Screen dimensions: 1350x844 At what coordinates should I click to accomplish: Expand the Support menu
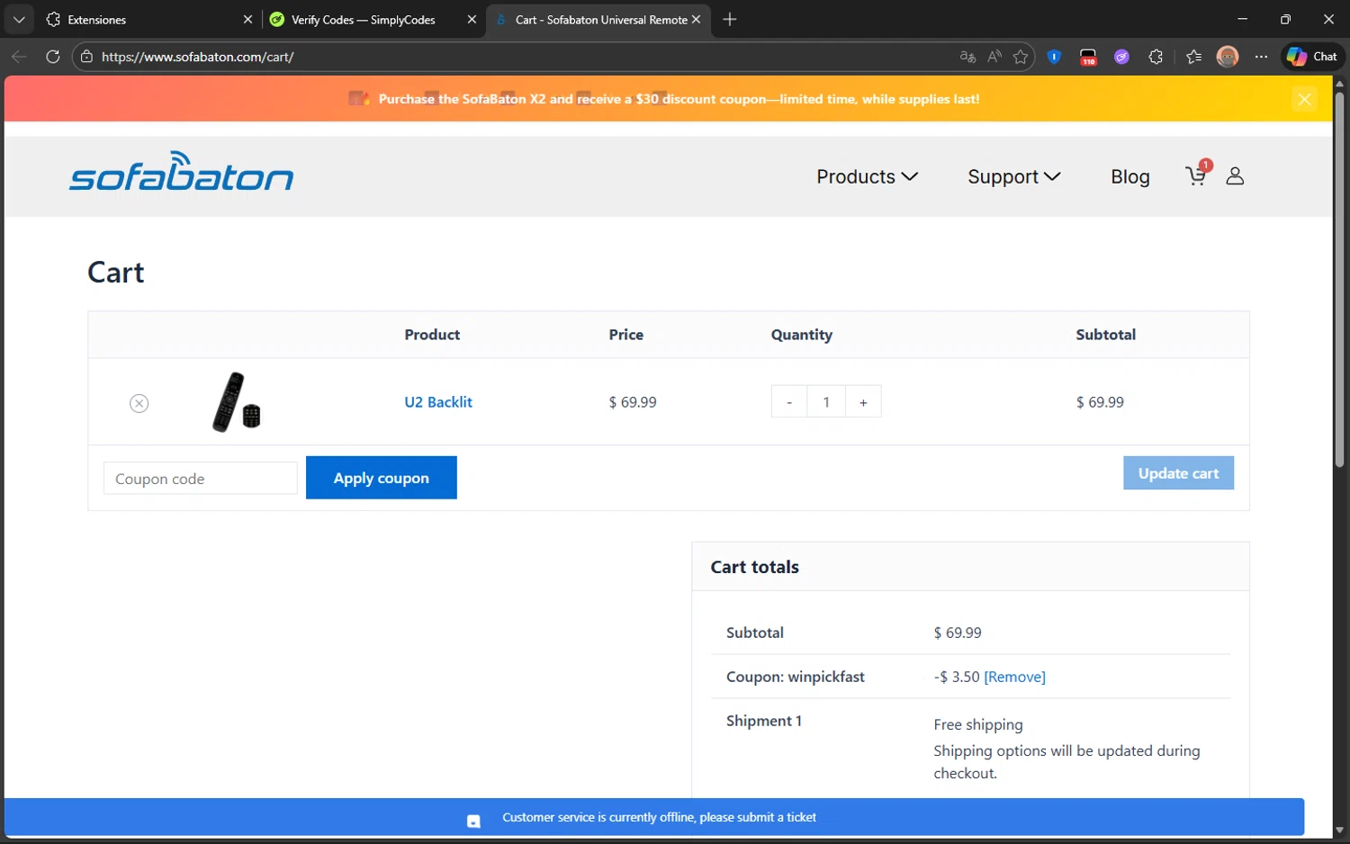point(1014,176)
